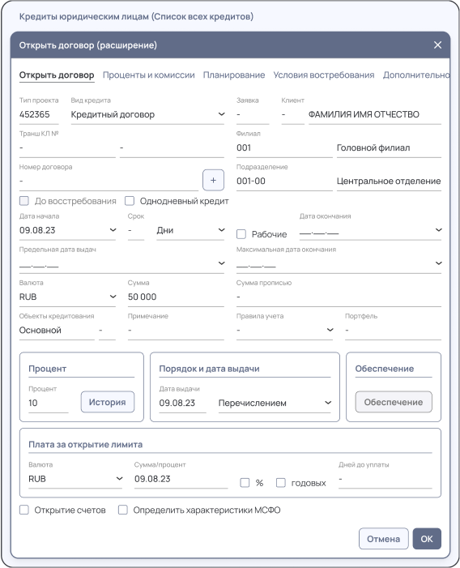Open the Планирование tab
The image size is (460, 568).
click(234, 75)
